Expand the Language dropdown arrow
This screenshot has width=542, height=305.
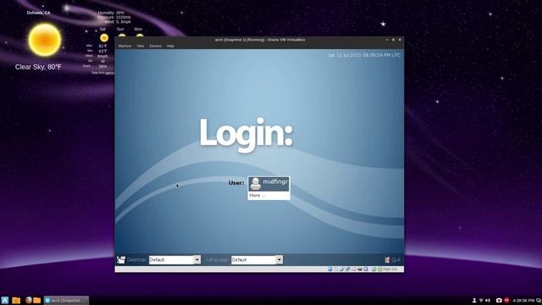[x=279, y=259]
